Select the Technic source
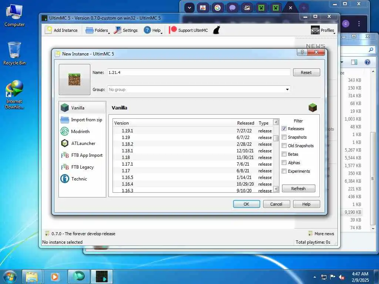The width and height of the screenshot is (379, 284). click(82, 179)
